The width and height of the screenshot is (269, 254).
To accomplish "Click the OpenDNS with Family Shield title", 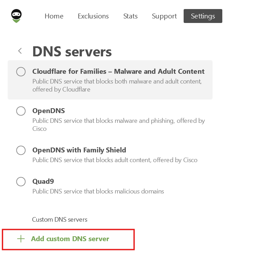I will [79, 150].
